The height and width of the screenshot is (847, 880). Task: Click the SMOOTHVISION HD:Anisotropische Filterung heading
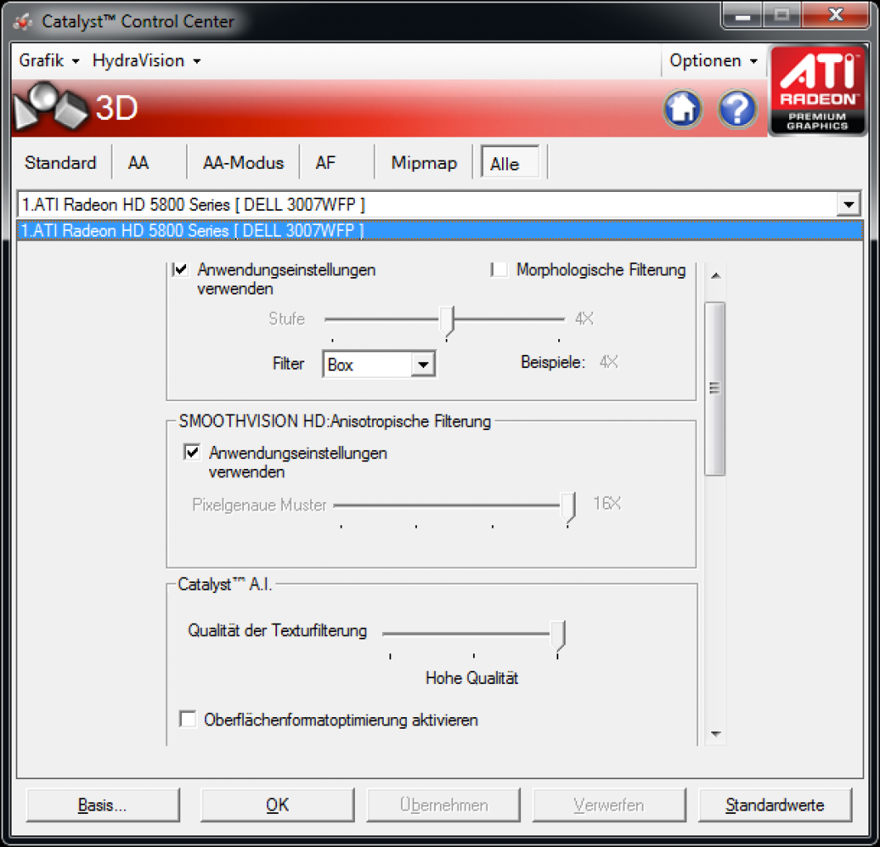(334, 421)
